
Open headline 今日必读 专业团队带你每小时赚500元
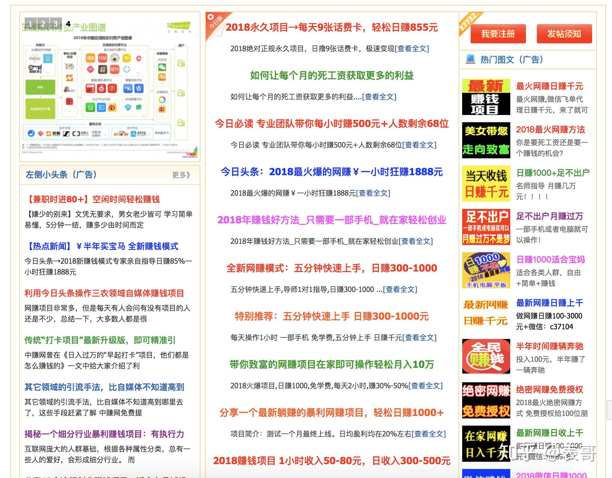click(332, 124)
